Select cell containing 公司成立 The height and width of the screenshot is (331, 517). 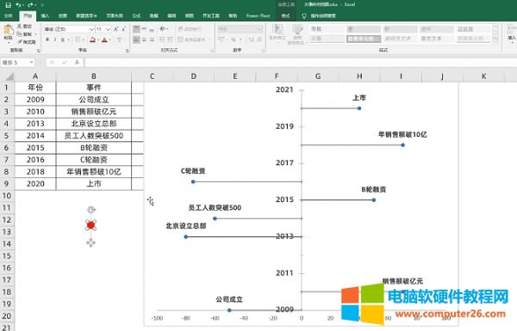tap(94, 100)
